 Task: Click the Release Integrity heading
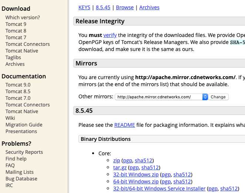coord(100,21)
